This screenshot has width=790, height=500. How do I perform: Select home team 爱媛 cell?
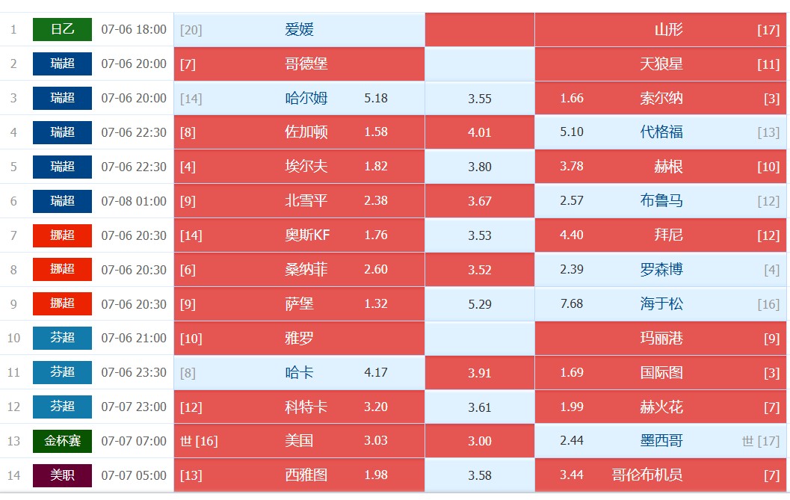point(299,30)
